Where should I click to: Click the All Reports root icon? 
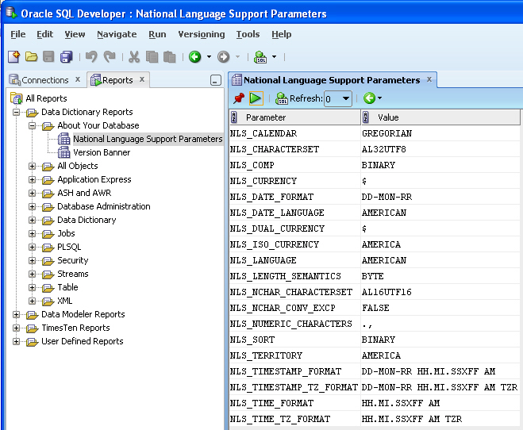click(17, 98)
